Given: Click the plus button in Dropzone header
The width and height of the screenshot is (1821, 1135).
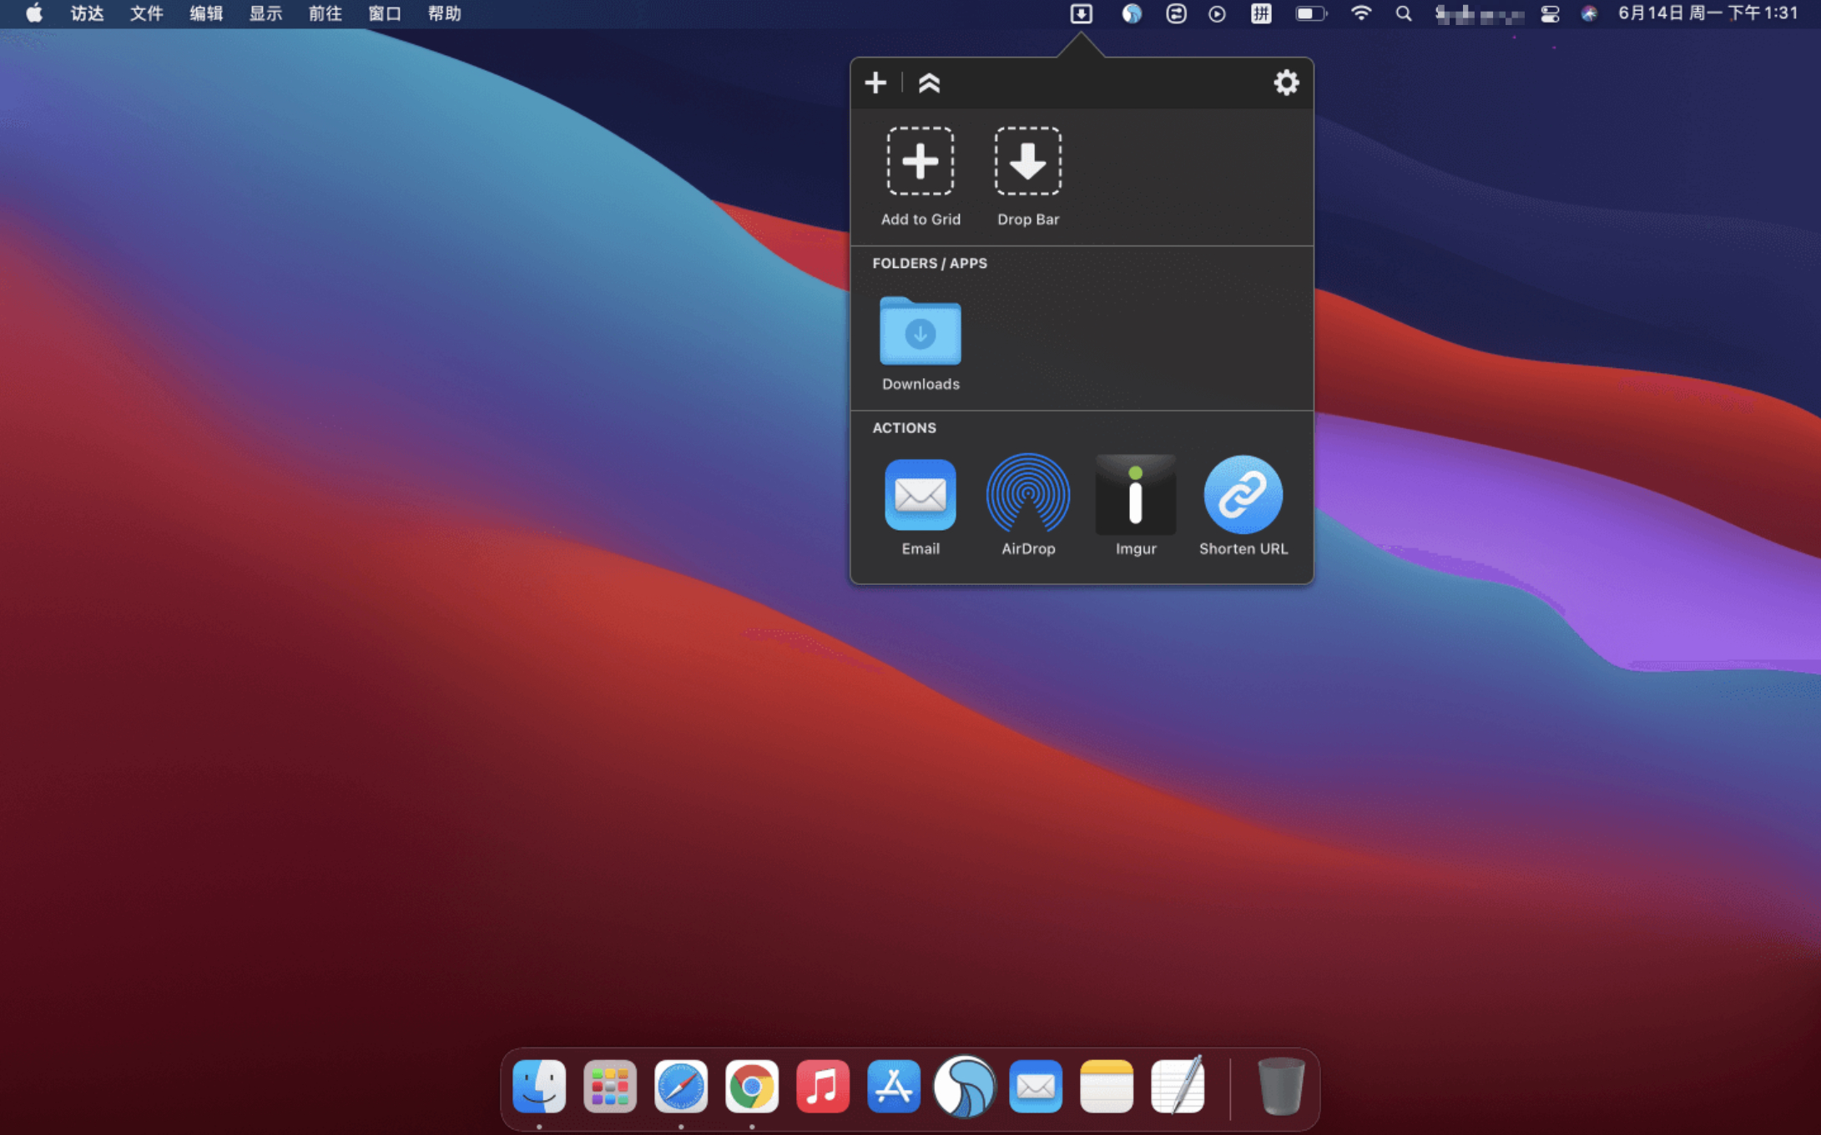Looking at the screenshot, I should pyautogui.click(x=875, y=83).
